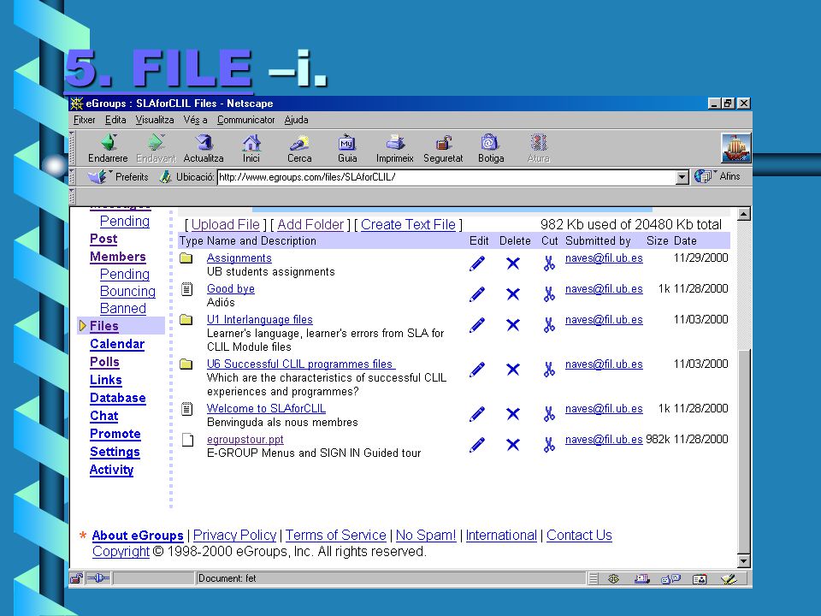Screen dimensions: 821x616
Task: Click the Upload File link
Action: 226,225
